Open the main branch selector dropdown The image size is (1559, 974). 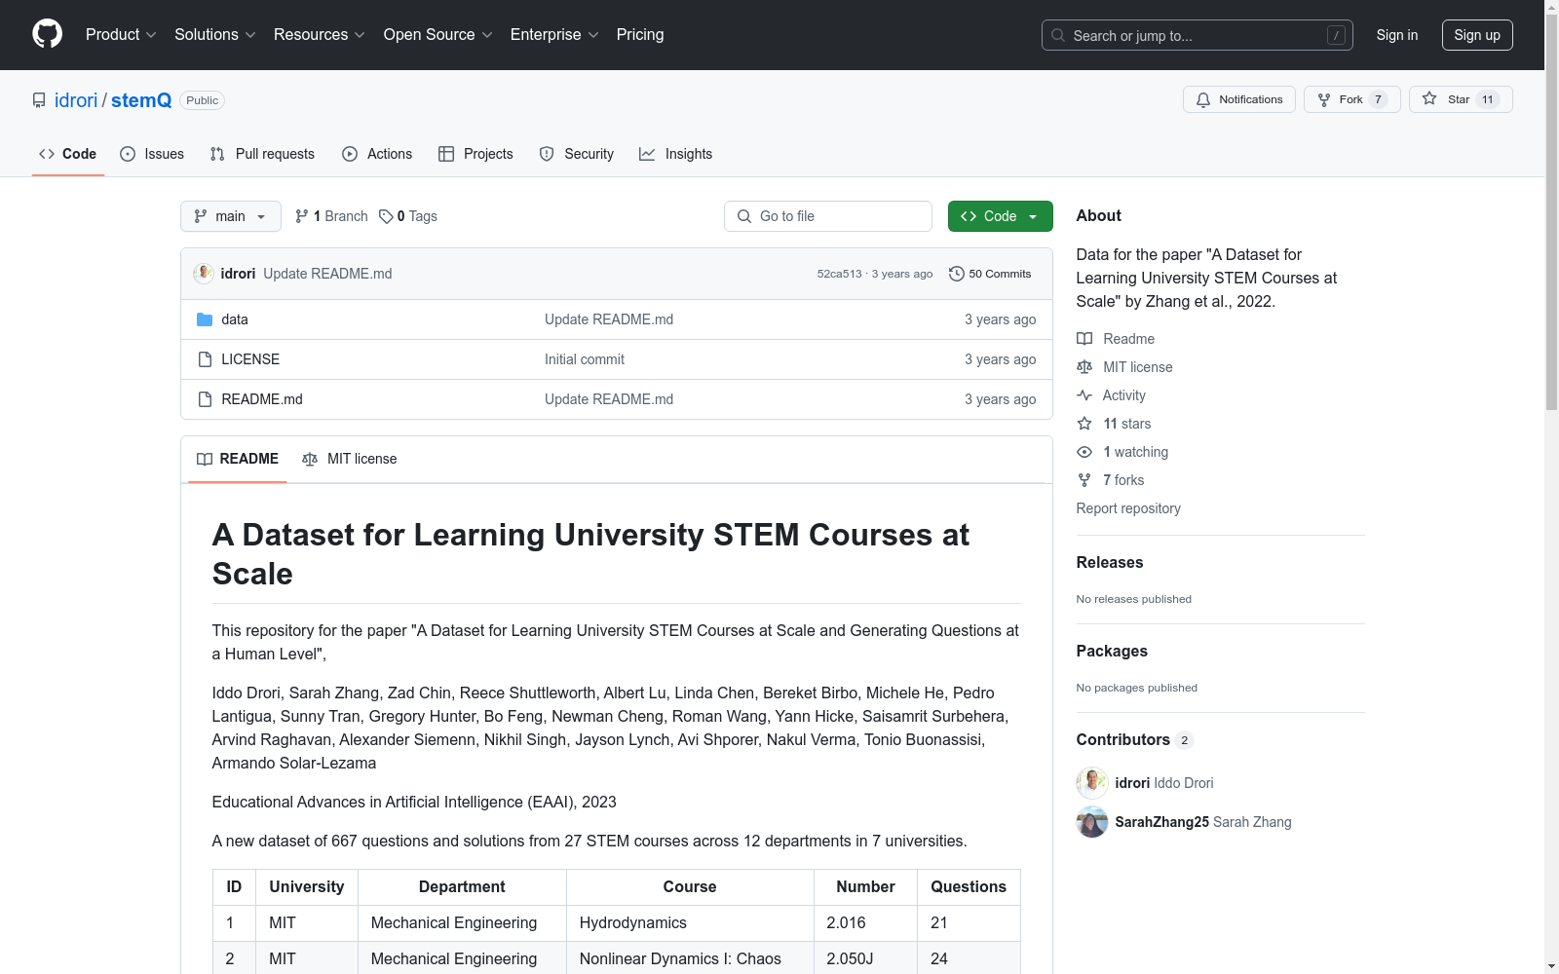point(231,216)
